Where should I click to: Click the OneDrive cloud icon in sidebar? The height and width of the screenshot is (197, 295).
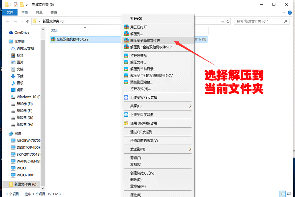click(x=11, y=33)
